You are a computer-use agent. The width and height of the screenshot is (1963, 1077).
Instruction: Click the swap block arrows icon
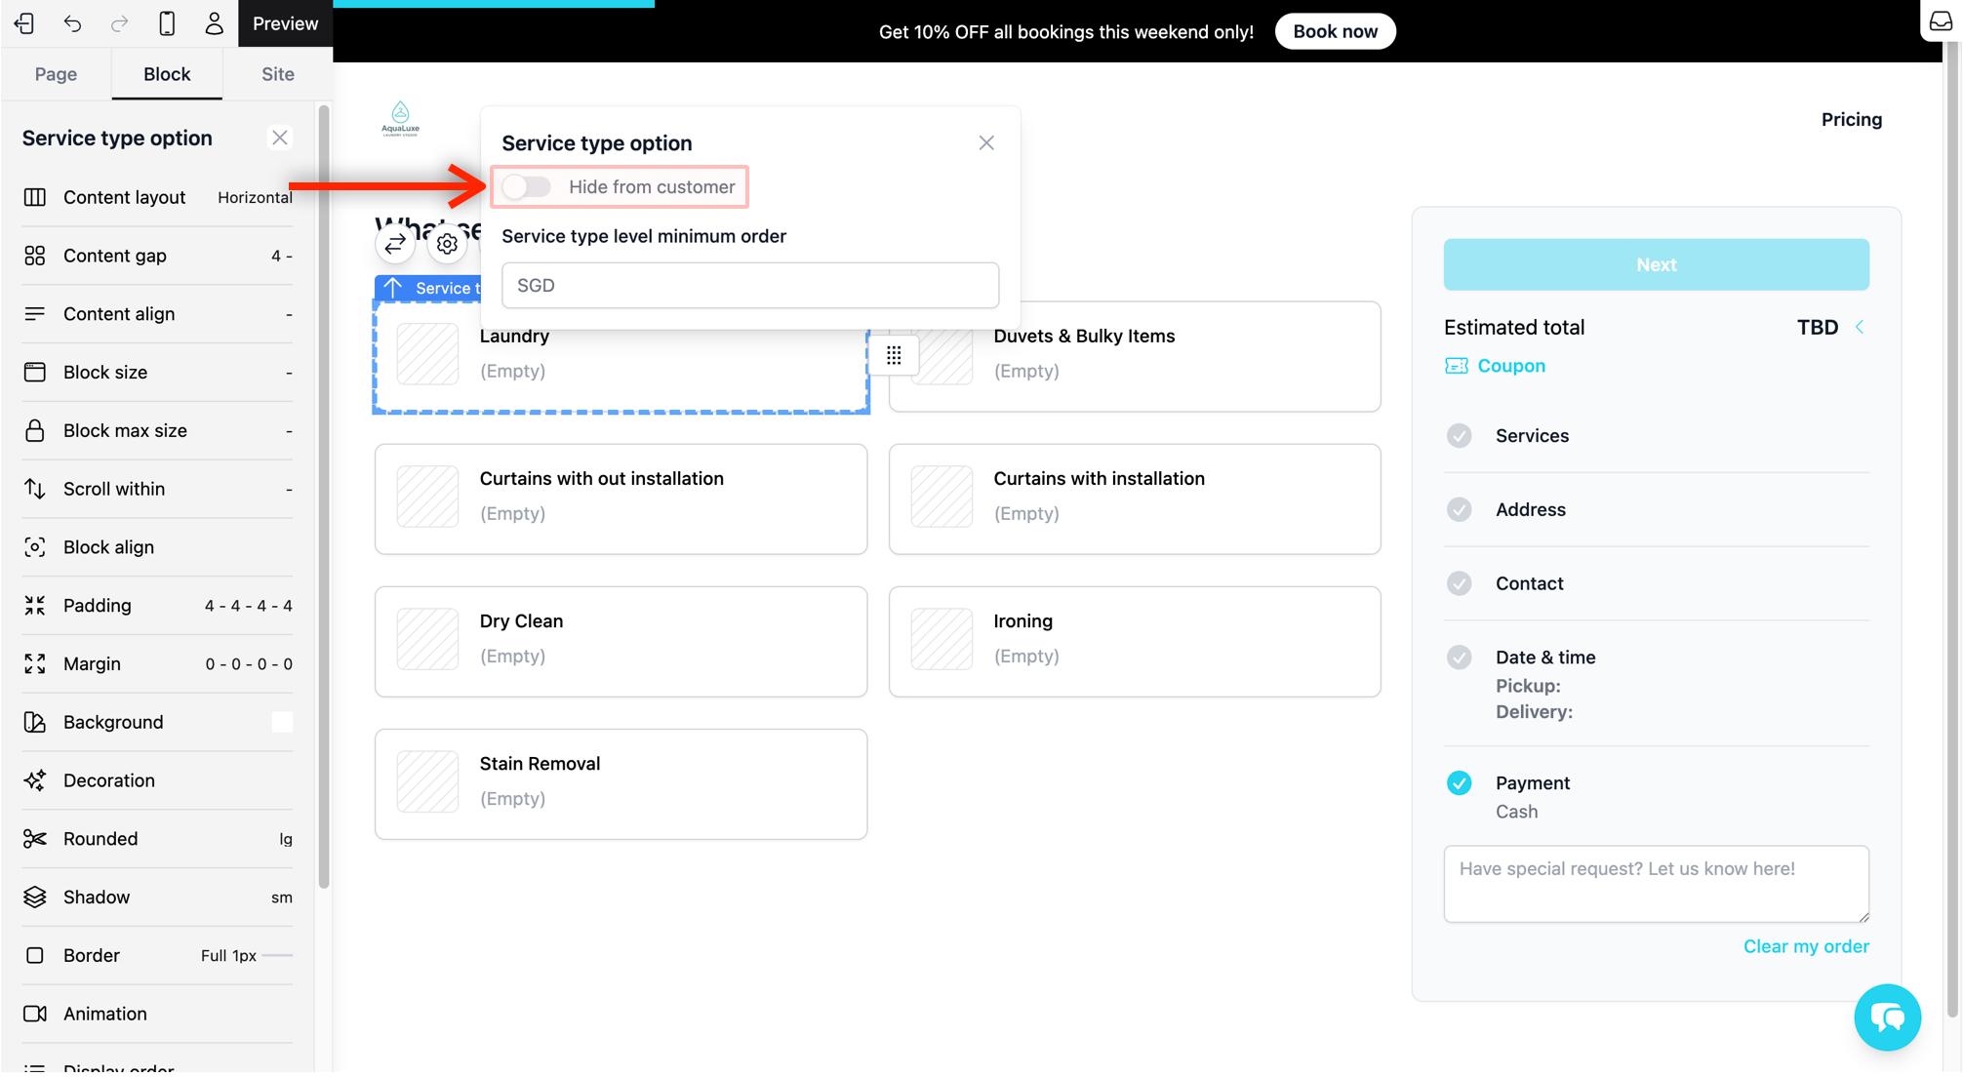(x=395, y=244)
